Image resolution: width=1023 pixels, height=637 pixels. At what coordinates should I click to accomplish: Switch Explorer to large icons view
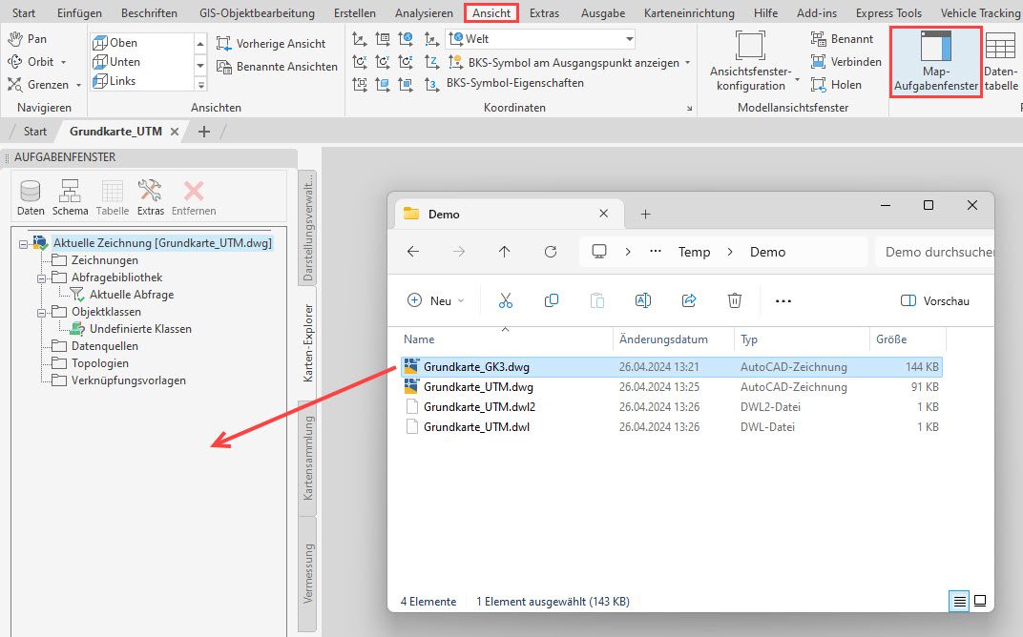979,602
